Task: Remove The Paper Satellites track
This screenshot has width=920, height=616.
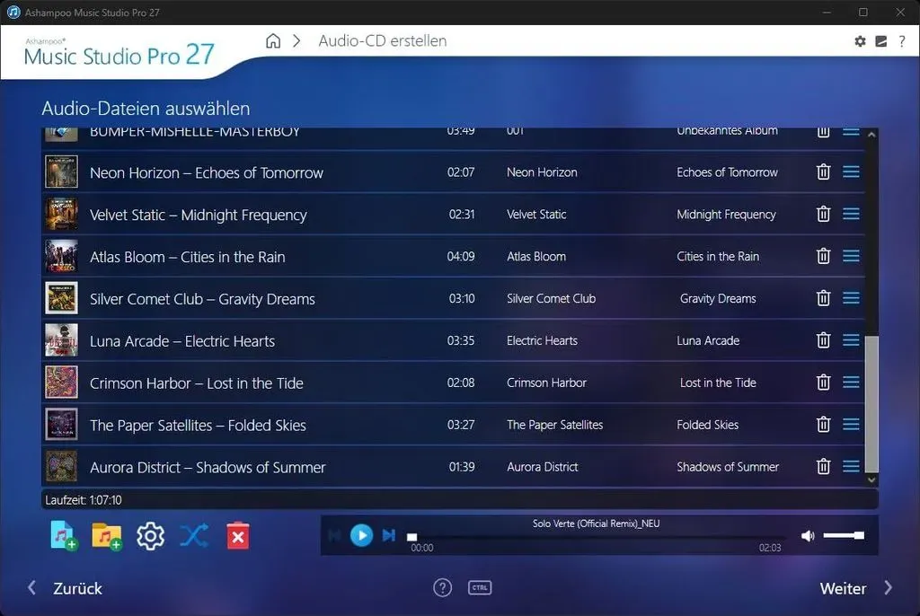Action: click(x=823, y=425)
